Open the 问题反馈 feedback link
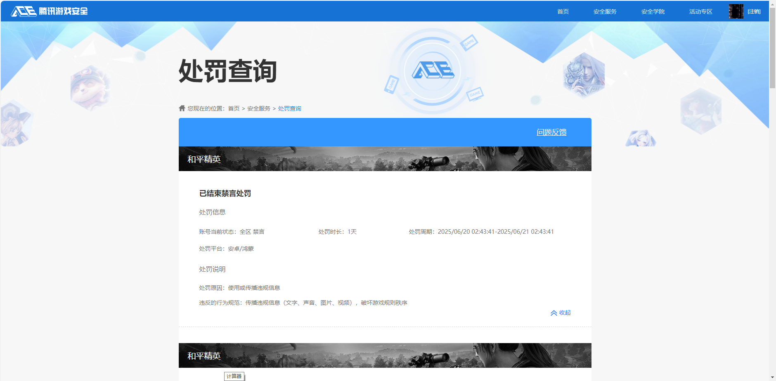 pyautogui.click(x=551, y=132)
